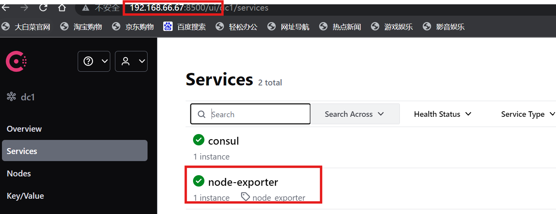This screenshot has height=214, width=556.
Task: Click the '1 instance' text under node-exporter
Action: (211, 198)
